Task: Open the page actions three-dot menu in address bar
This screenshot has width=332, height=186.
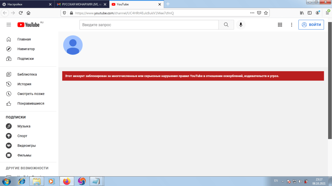Action: point(252,13)
